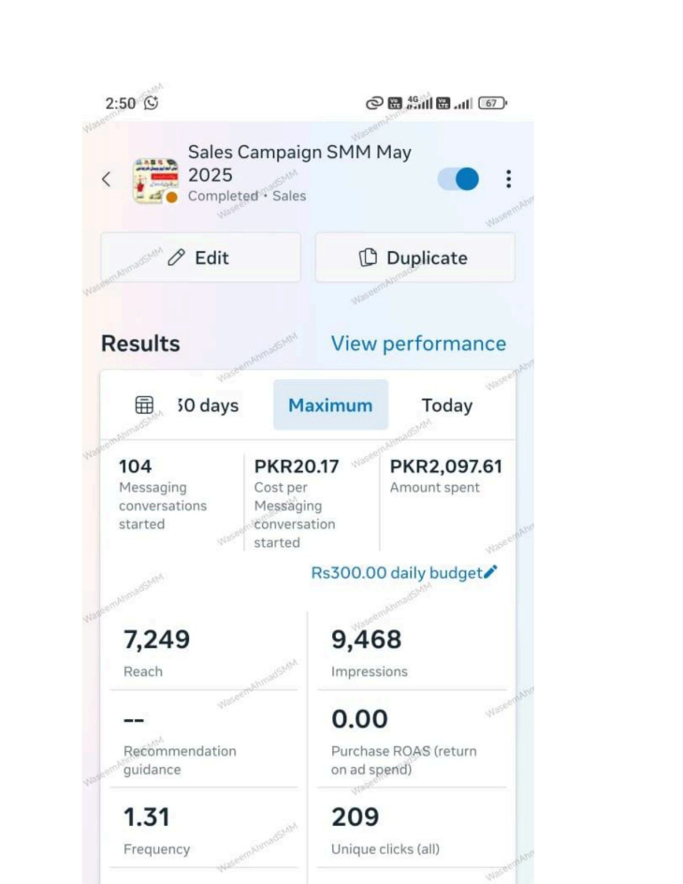Click the Duplicate button
The image size is (683, 884).
point(415,258)
